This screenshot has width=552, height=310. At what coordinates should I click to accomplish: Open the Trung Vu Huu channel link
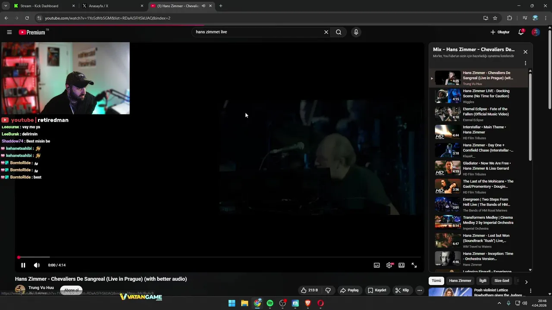[41, 288]
